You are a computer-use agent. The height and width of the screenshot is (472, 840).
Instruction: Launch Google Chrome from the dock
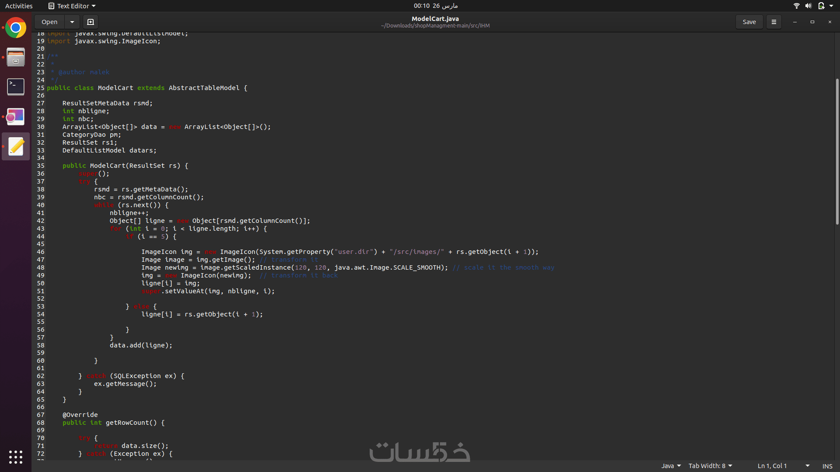16,28
